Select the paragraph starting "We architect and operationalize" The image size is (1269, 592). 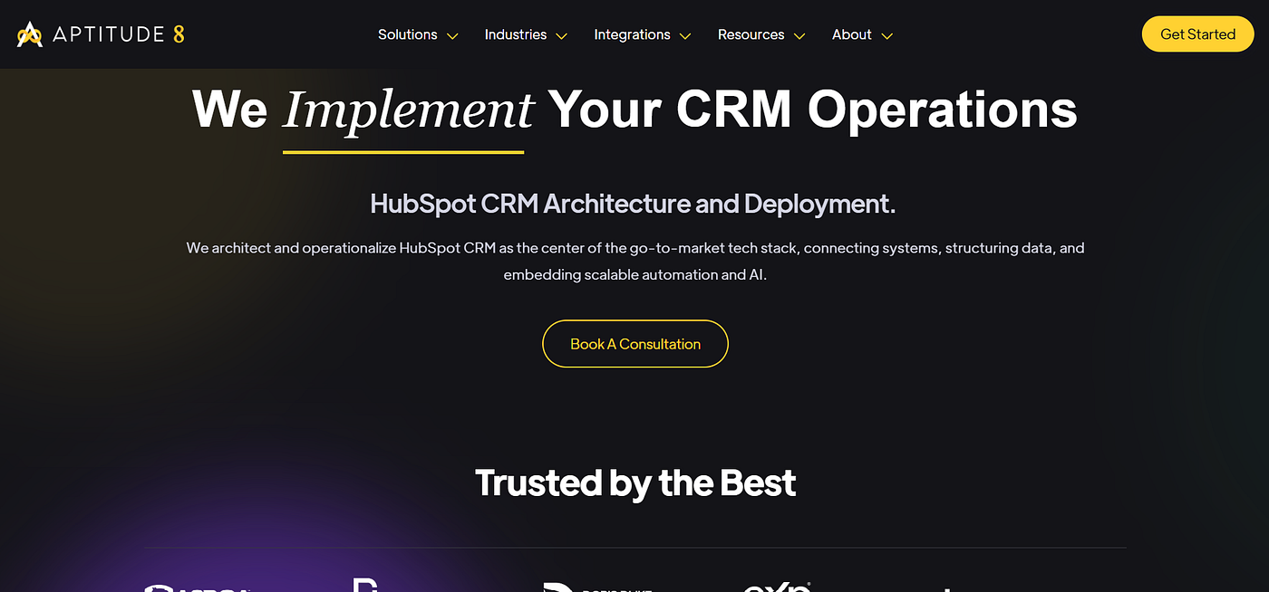click(x=635, y=261)
